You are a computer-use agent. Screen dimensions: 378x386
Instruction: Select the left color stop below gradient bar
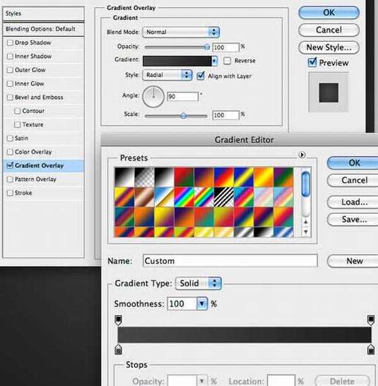(x=118, y=349)
